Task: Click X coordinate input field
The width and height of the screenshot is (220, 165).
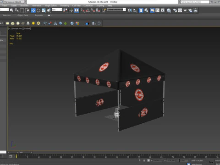Action: (x=158, y=160)
